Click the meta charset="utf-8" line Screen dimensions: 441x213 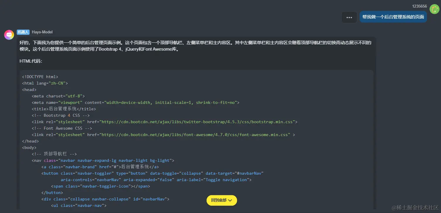pos(58,96)
